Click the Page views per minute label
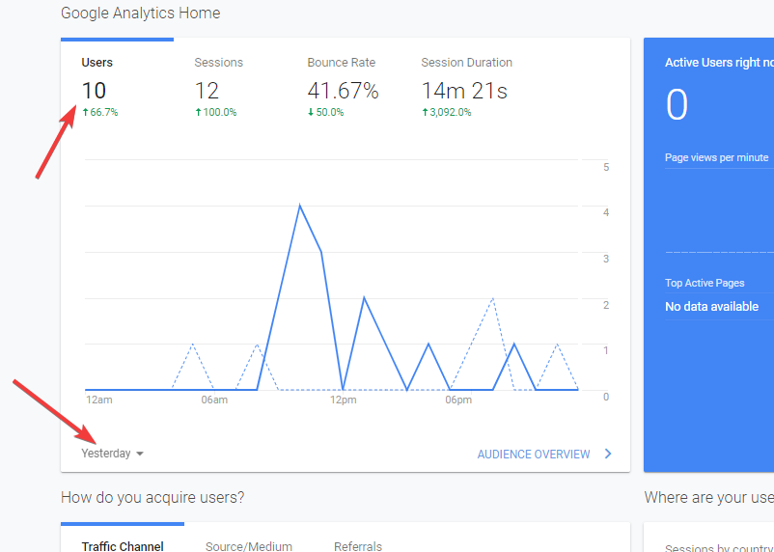This screenshot has height=552, width=774. point(716,157)
